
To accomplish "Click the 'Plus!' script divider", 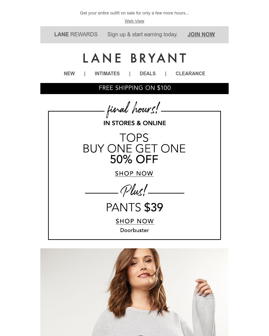I will pos(134,190).
